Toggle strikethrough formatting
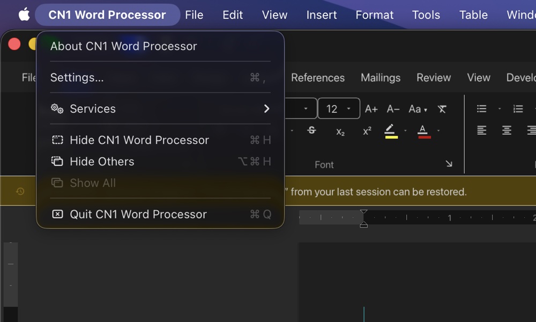 (x=311, y=130)
